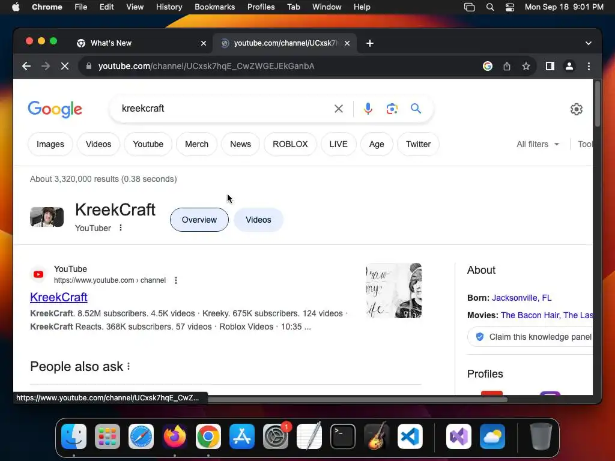
Task: Open the View menu
Action: (x=135, y=7)
